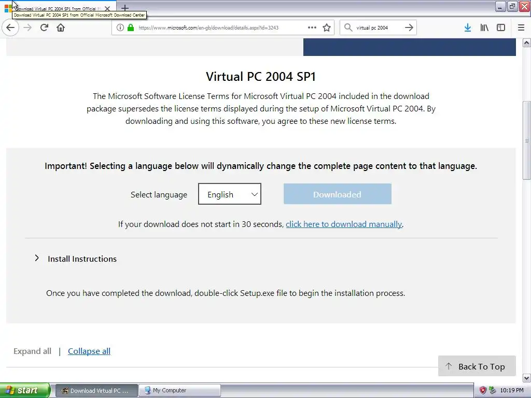Minimize the browser window
Screen dimensions: 531x398
pyautogui.click(x=500, y=6)
